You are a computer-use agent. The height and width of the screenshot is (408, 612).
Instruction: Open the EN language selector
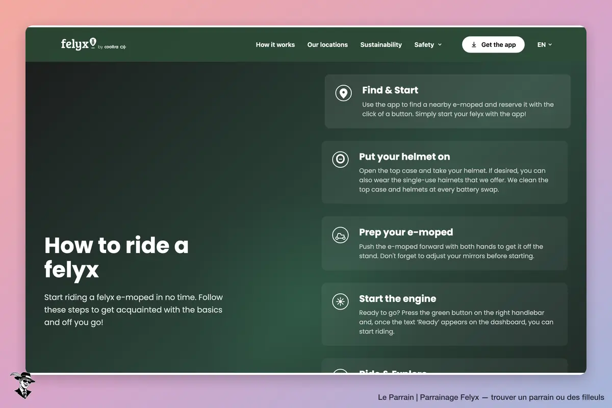pos(545,45)
